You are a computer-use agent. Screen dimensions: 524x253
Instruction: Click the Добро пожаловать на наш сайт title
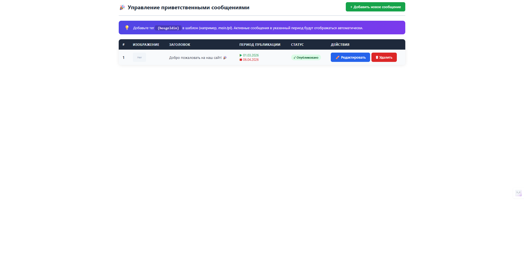[195, 58]
